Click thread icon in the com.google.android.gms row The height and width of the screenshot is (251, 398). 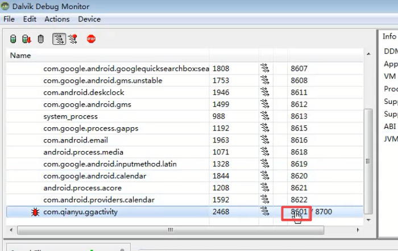[265, 104]
